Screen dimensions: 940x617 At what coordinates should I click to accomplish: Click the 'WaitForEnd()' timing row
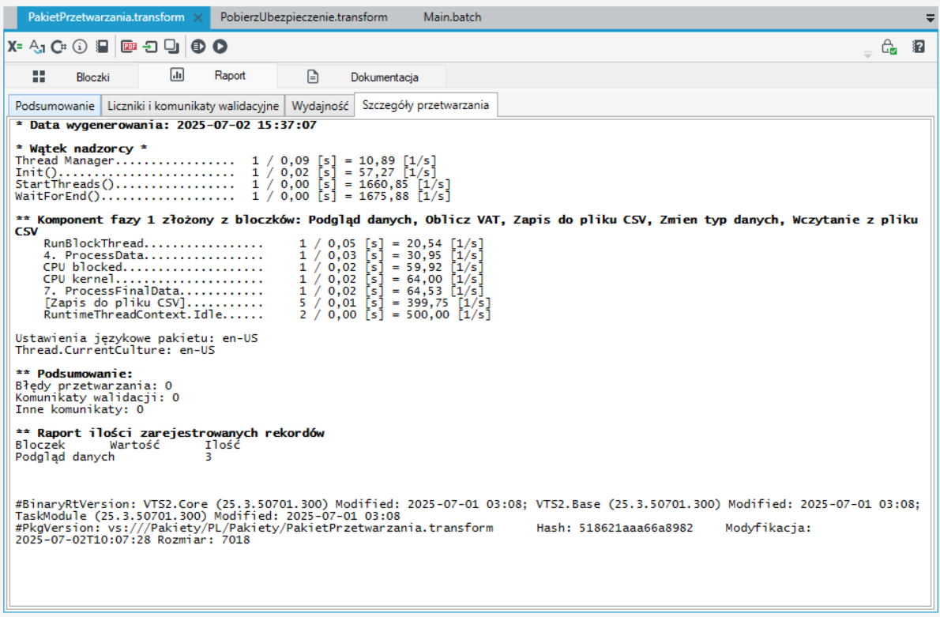pos(233,196)
